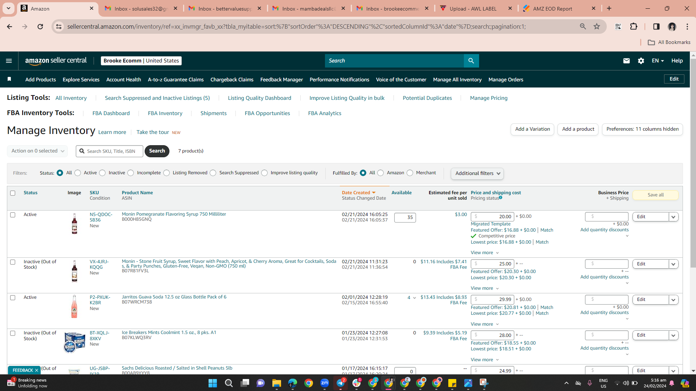The image size is (696, 391).
Task: Open the Chrome extensions puzzle icon
Action: (634, 27)
